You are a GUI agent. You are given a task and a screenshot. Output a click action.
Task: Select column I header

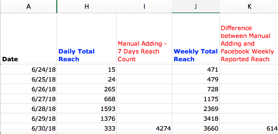[x=144, y=6]
